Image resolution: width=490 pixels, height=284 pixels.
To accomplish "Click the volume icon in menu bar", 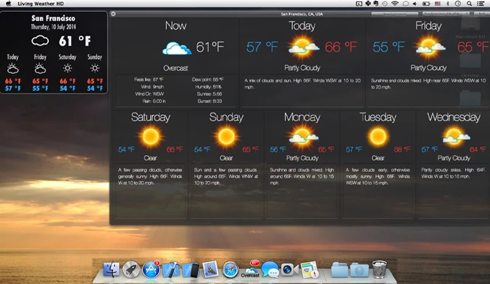I will tap(415, 4).
